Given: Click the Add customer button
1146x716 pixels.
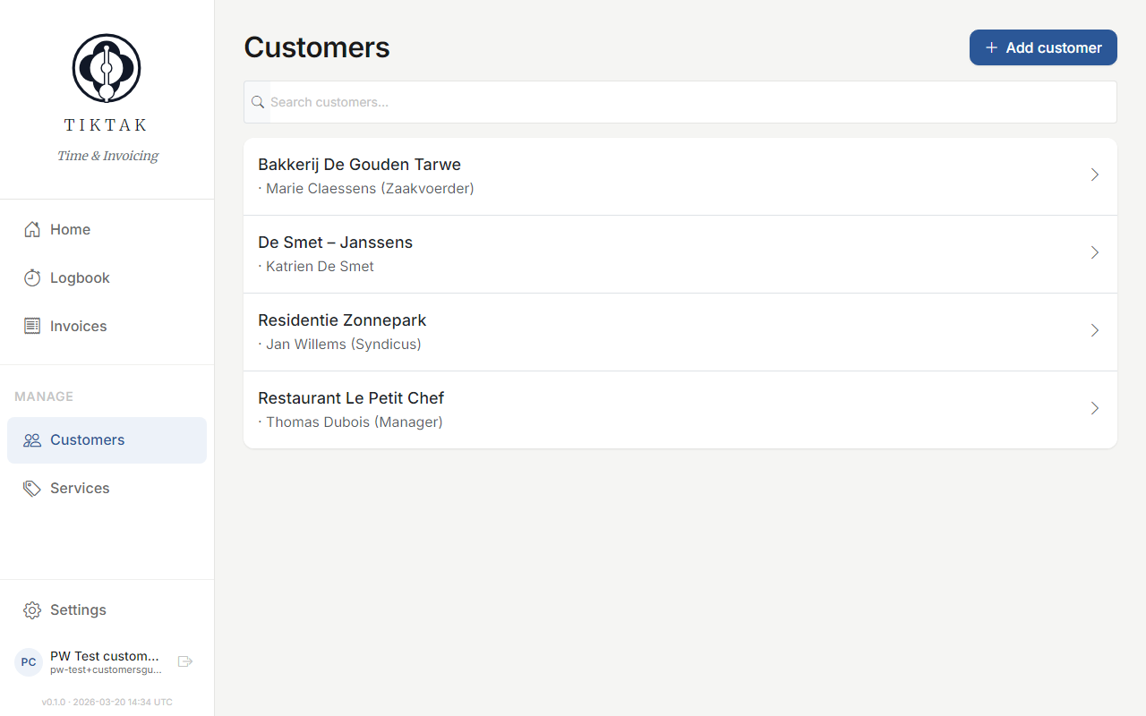Looking at the screenshot, I should [1043, 47].
